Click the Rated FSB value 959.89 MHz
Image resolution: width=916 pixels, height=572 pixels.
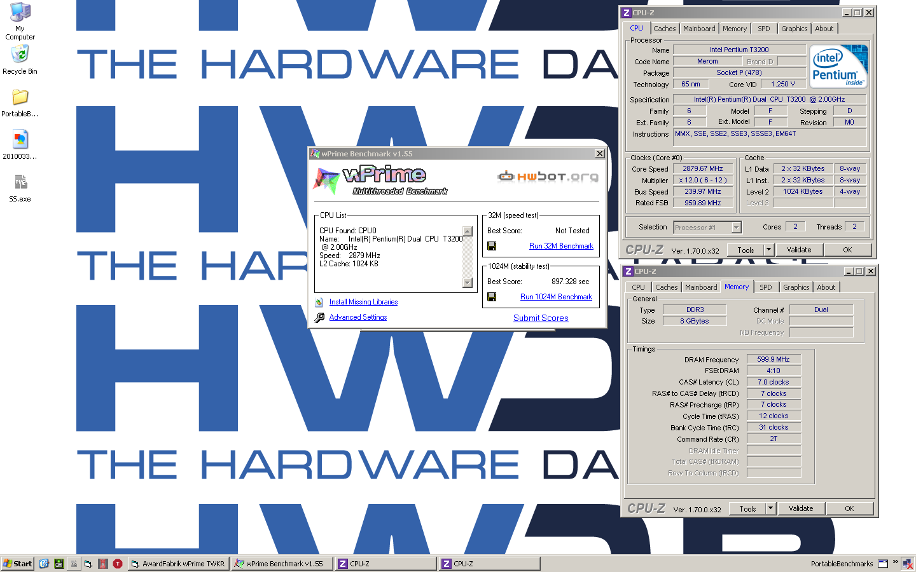click(703, 203)
